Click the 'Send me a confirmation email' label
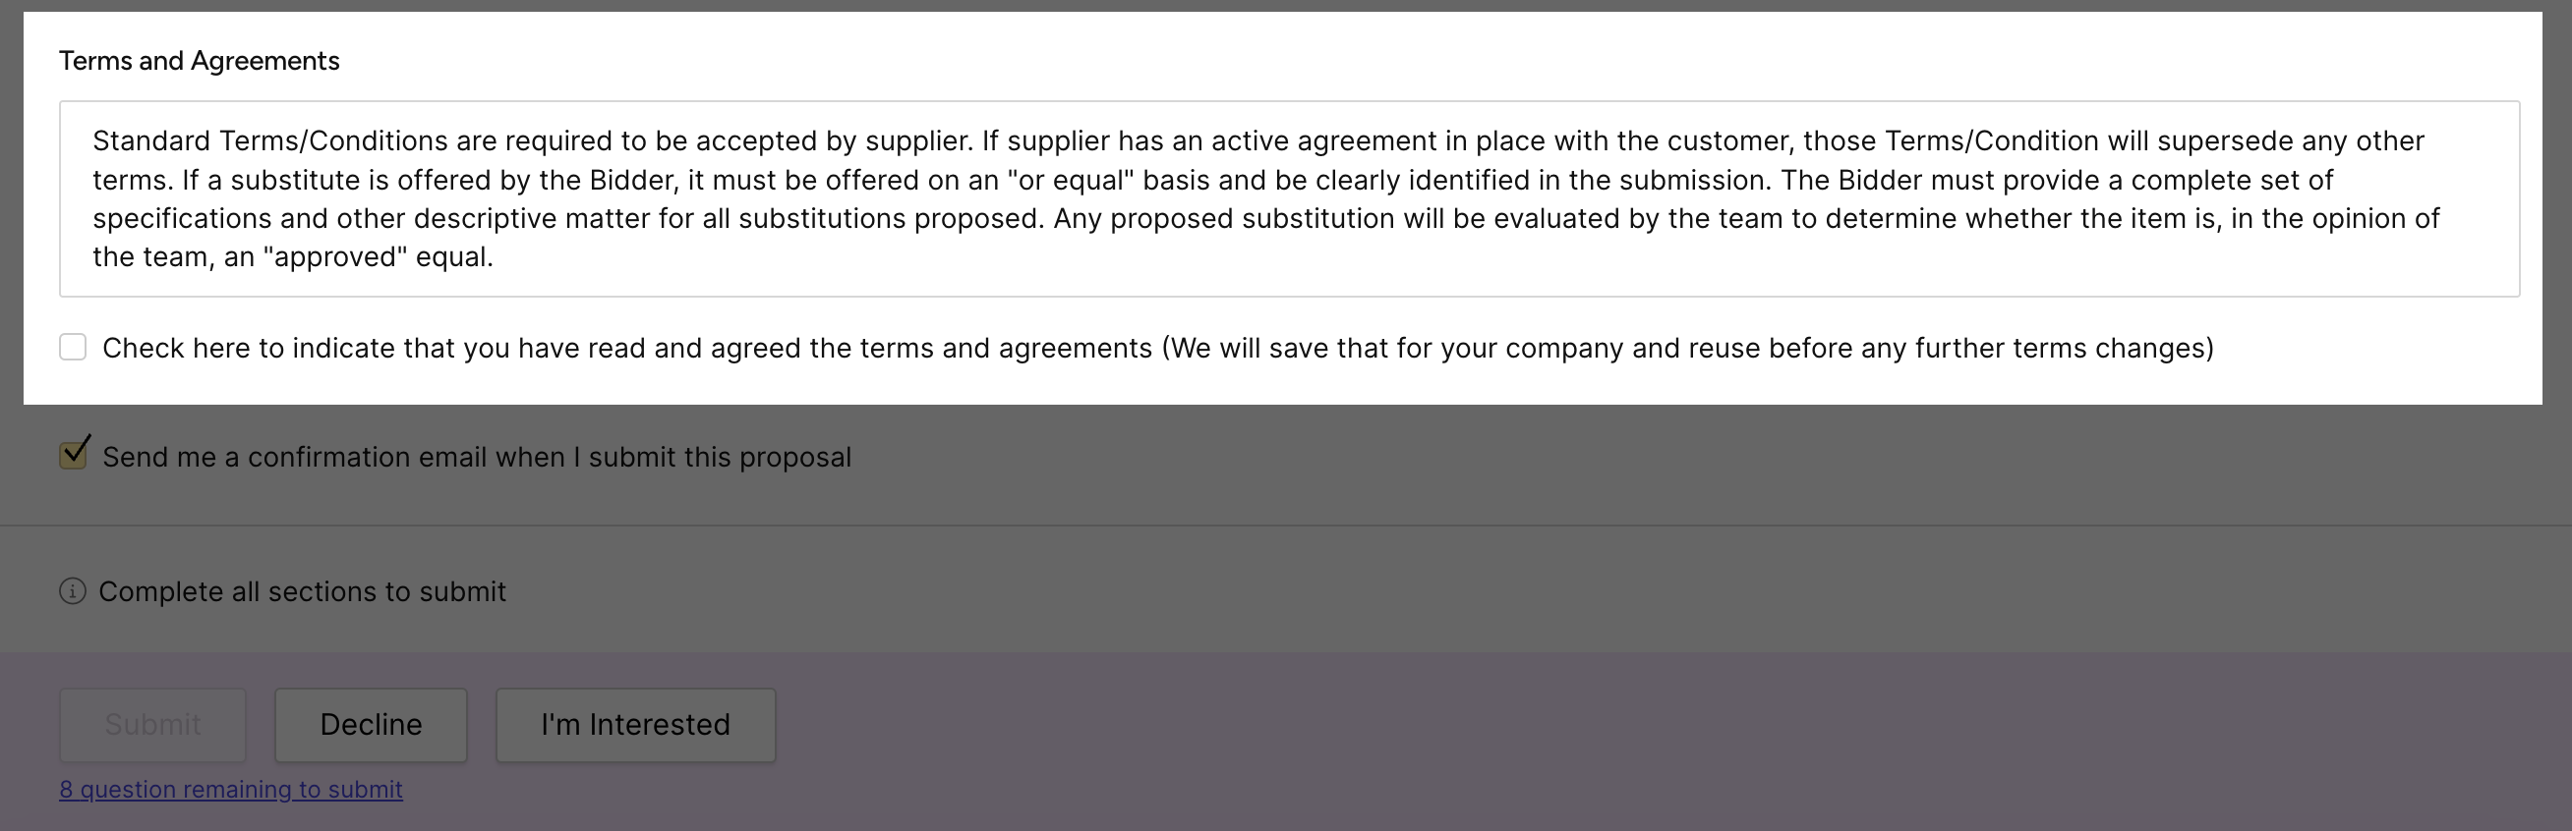This screenshot has height=831, width=2572. (476, 457)
